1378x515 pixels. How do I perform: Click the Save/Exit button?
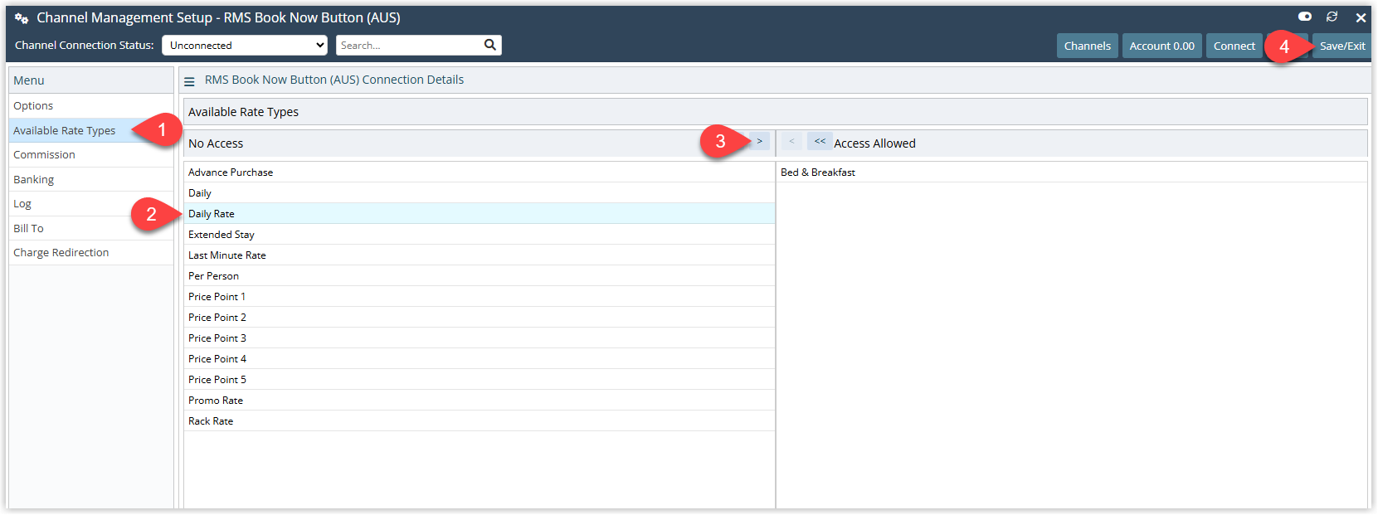[1341, 46]
